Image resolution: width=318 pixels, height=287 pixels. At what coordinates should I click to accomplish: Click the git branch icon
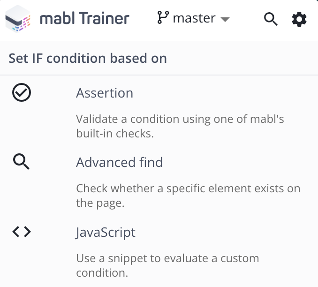[x=163, y=18]
